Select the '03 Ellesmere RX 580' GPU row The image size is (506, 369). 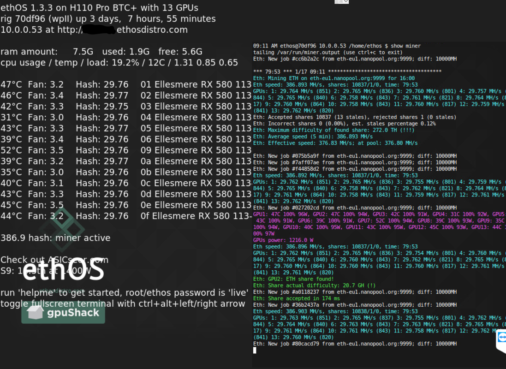[x=126, y=107]
